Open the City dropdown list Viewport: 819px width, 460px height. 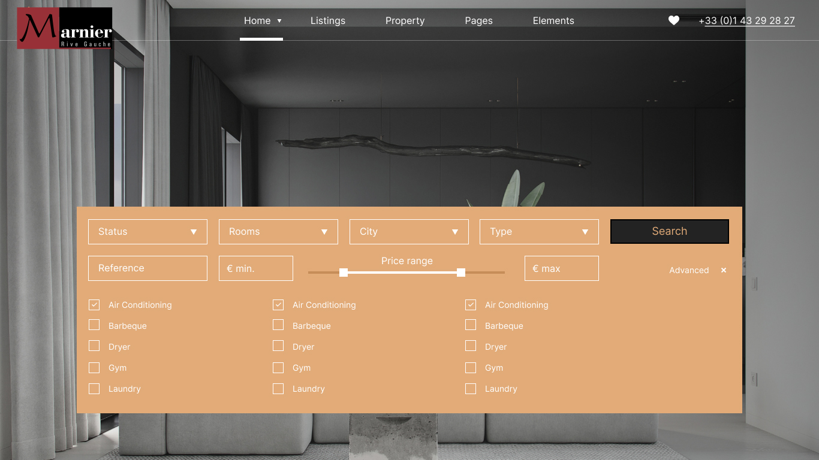coord(409,232)
